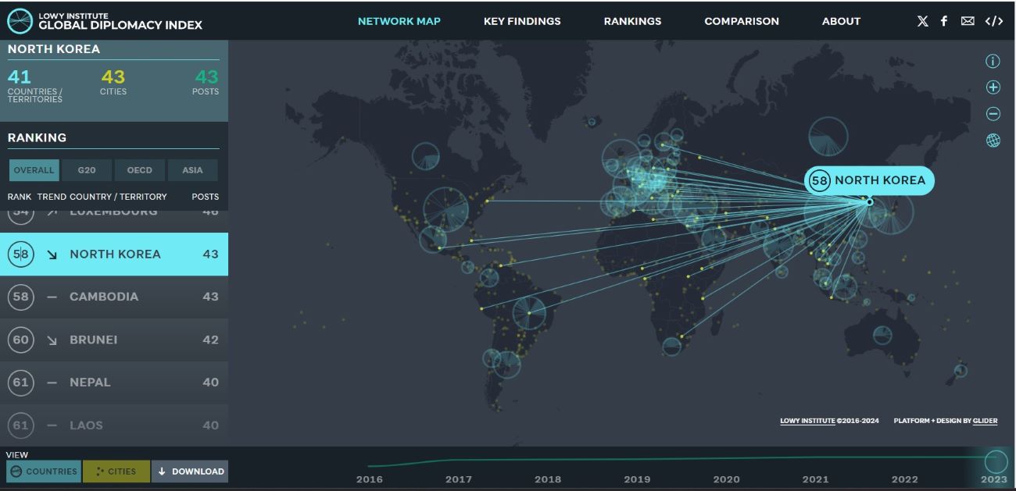Click the email envelope share icon
The width and height of the screenshot is (1016, 491).
(968, 21)
